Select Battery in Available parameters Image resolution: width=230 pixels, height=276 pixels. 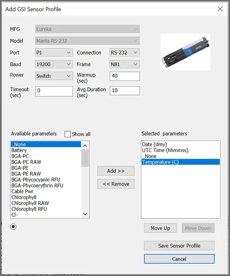click(46, 150)
